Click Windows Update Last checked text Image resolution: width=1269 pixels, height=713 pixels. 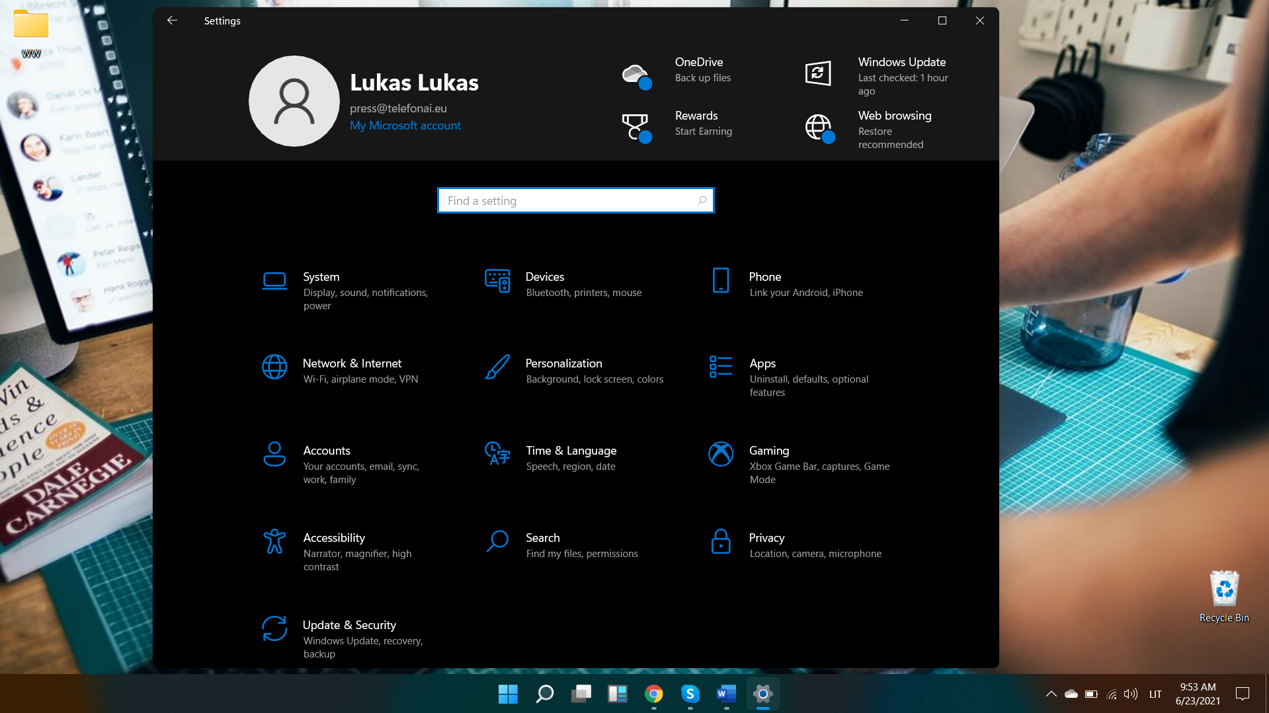(903, 85)
